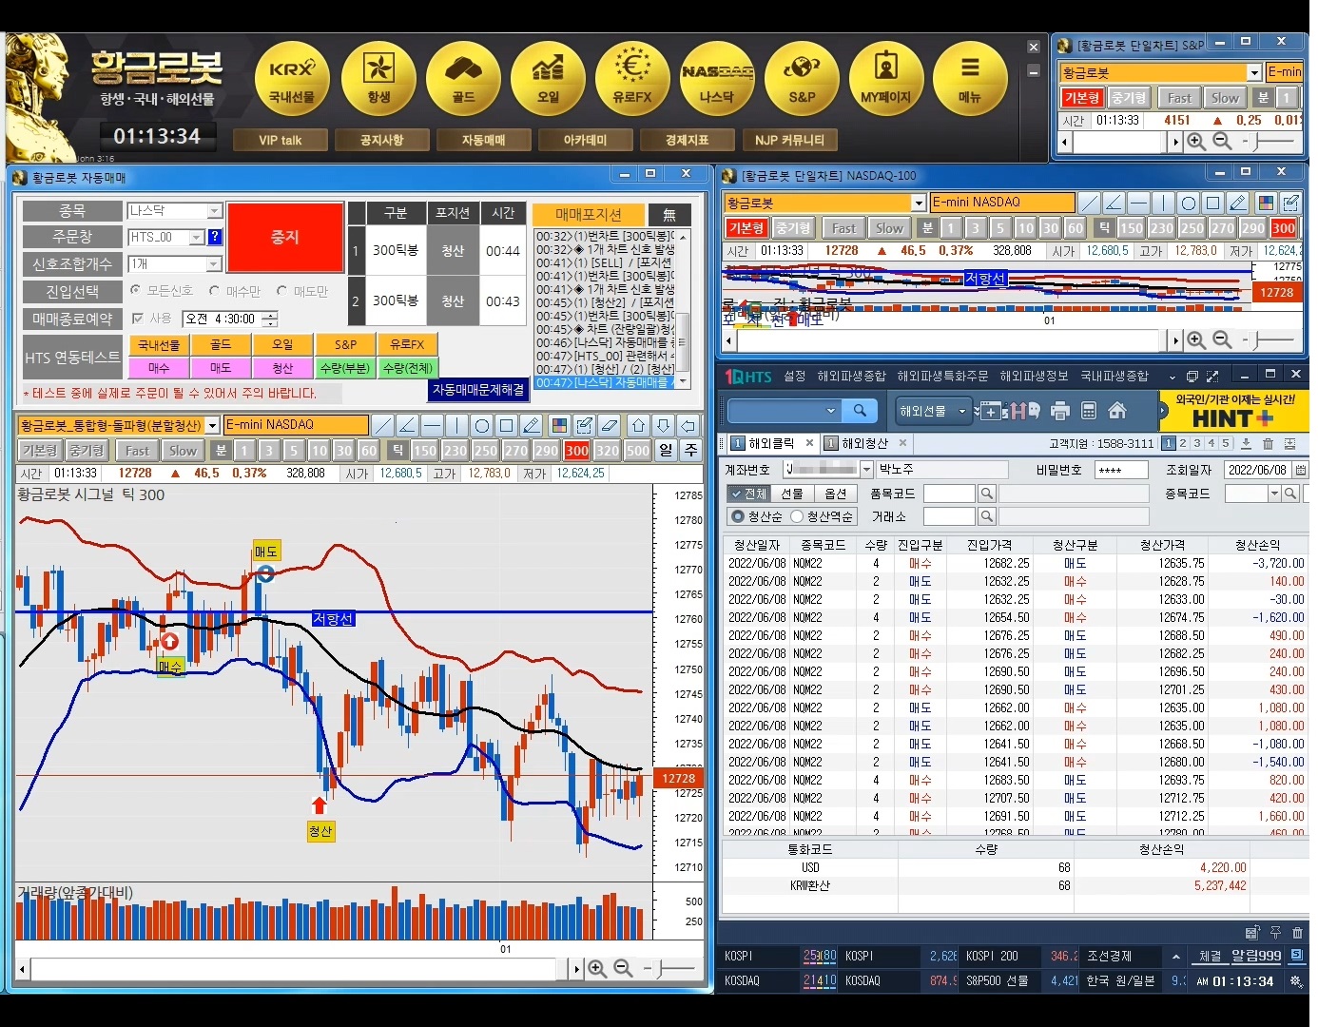Viewport: 1318px width, 1027px height.
Task: Open the S&P market icon
Action: [x=802, y=79]
